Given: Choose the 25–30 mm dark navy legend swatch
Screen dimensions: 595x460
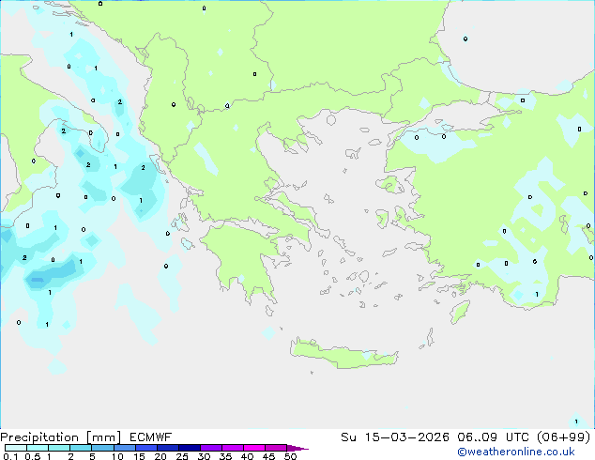Looking at the screenshot, I should coord(190,448).
